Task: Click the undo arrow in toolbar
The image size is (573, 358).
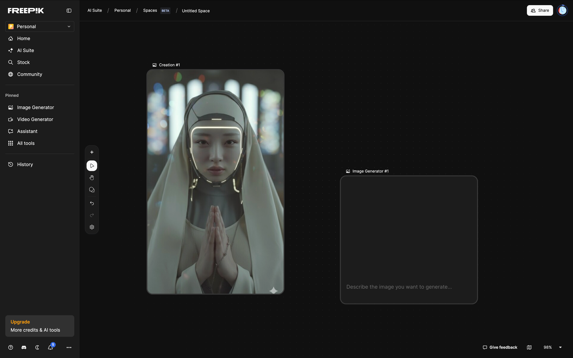Action: (x=92, y=203)
